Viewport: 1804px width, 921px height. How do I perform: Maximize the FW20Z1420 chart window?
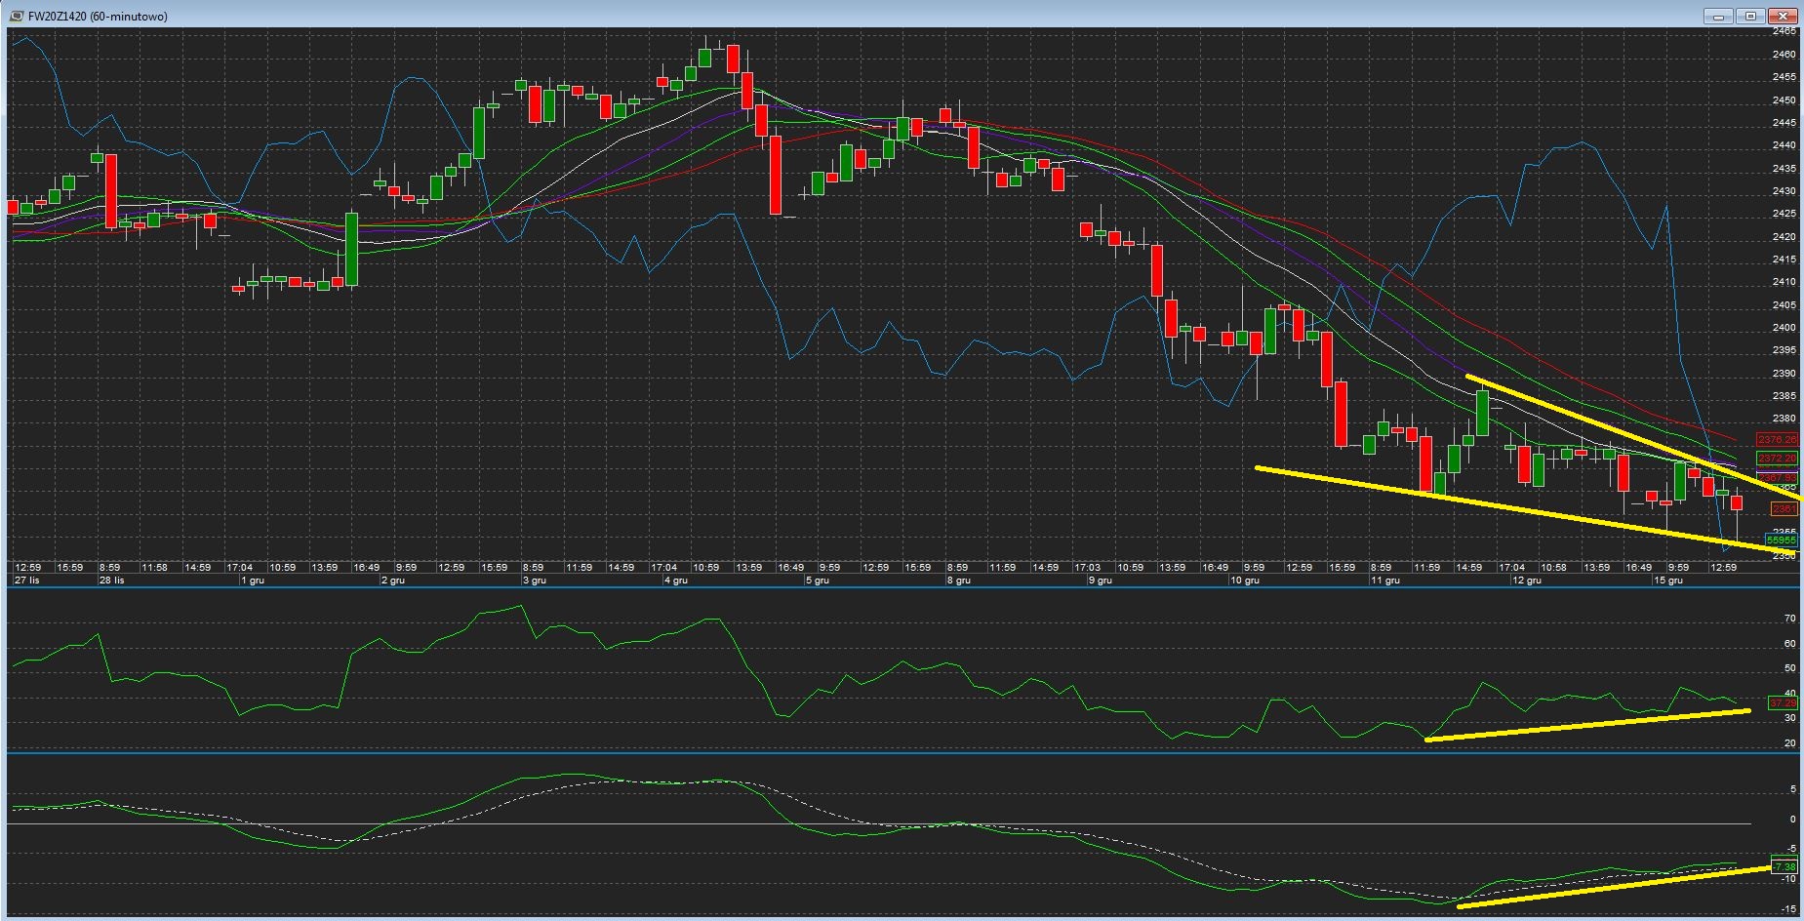click(x=1751, y=17)
